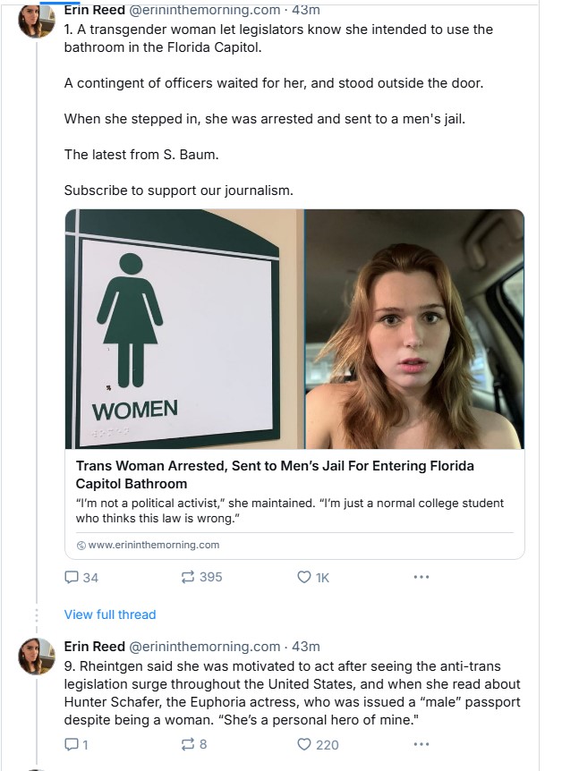Open the first post's Erin Reed author name
This screenshot has width=562, height=771.
(x=95, y=11)
